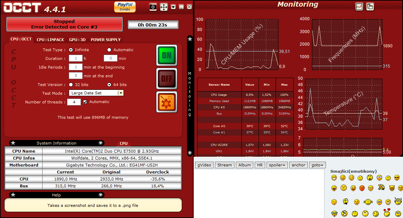
Task: Open the POWER SUPPLY tab
Action: 106,39
